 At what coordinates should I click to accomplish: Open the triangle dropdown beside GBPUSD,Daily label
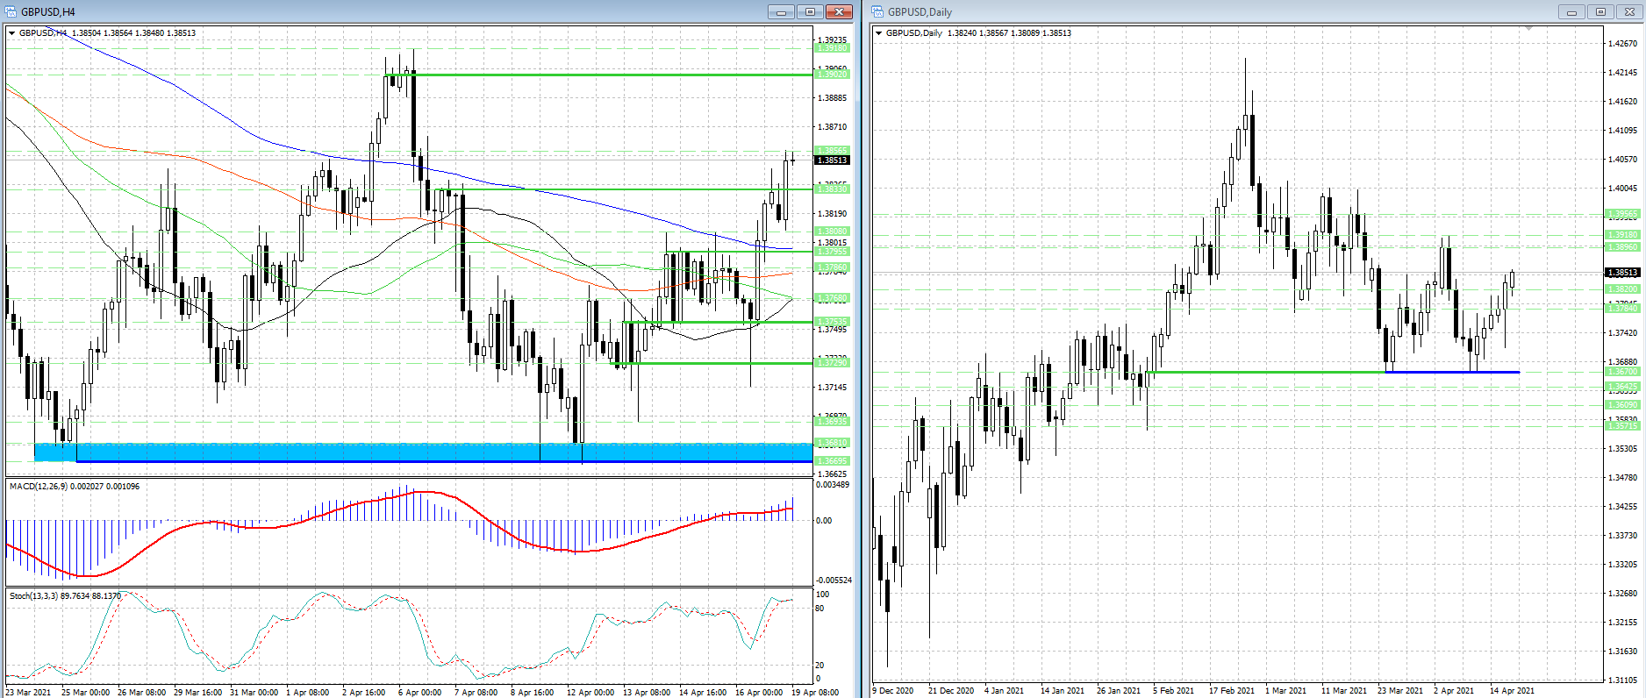coord(878,33)
